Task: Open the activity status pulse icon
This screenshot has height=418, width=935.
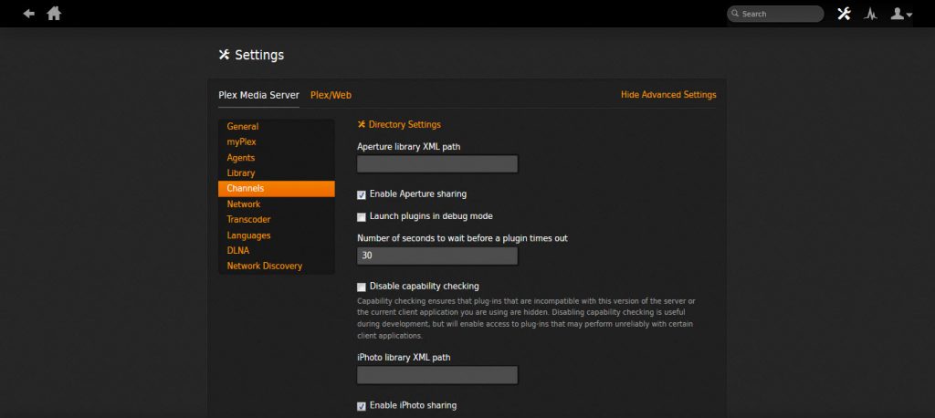Action: [870, 14]
